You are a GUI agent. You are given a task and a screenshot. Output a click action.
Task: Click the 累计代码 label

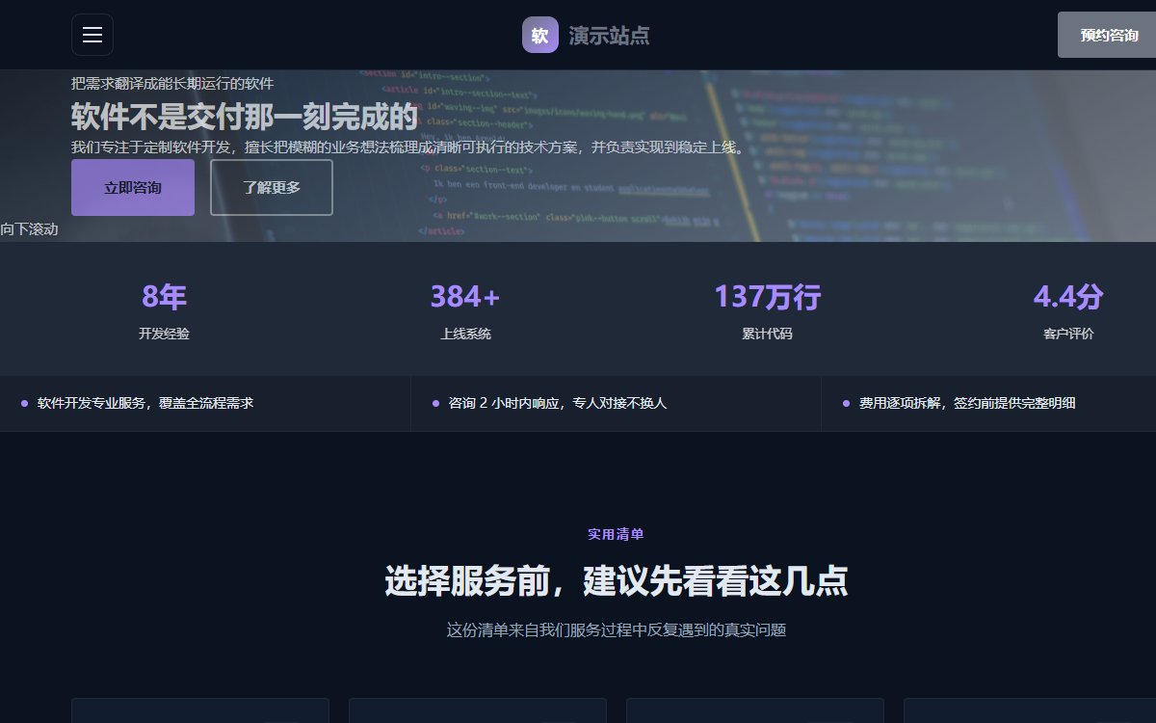pos(767,335)
